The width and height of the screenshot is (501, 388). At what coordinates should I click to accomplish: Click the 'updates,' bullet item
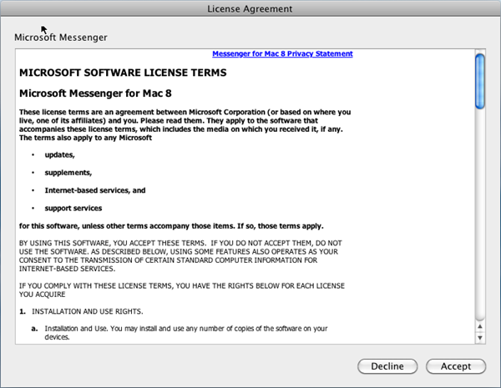(60, 155)
